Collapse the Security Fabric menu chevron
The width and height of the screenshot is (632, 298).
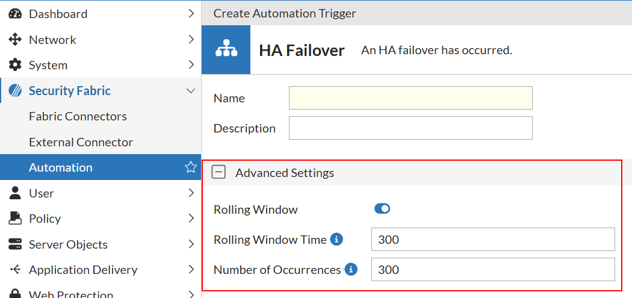(191, 91)
